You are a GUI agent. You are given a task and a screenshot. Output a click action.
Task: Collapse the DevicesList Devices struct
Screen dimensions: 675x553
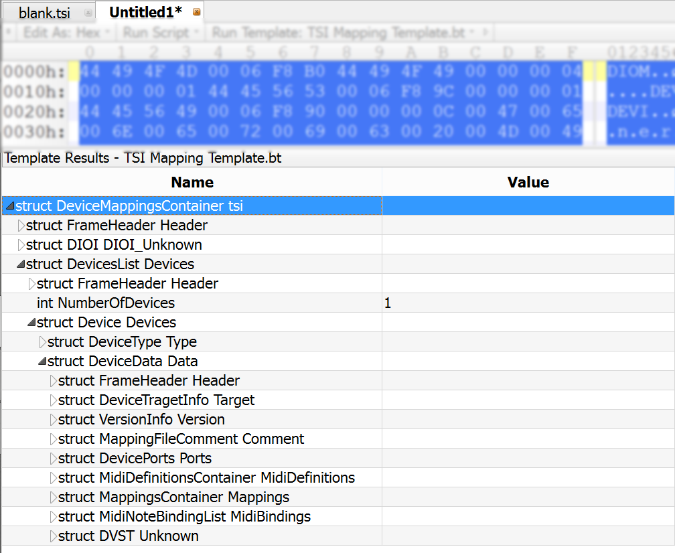[20, 264]
